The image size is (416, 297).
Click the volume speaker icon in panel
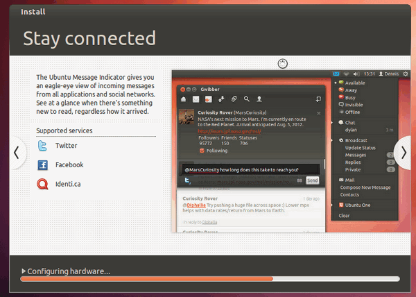356,74
